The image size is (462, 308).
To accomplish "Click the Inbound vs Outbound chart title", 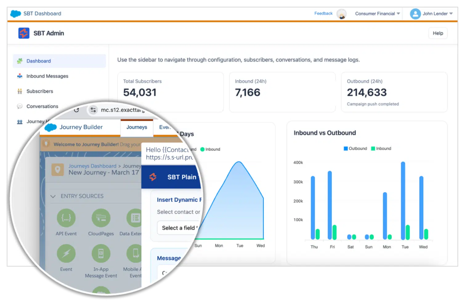I will pyautogui.click(x=325, y=133).
